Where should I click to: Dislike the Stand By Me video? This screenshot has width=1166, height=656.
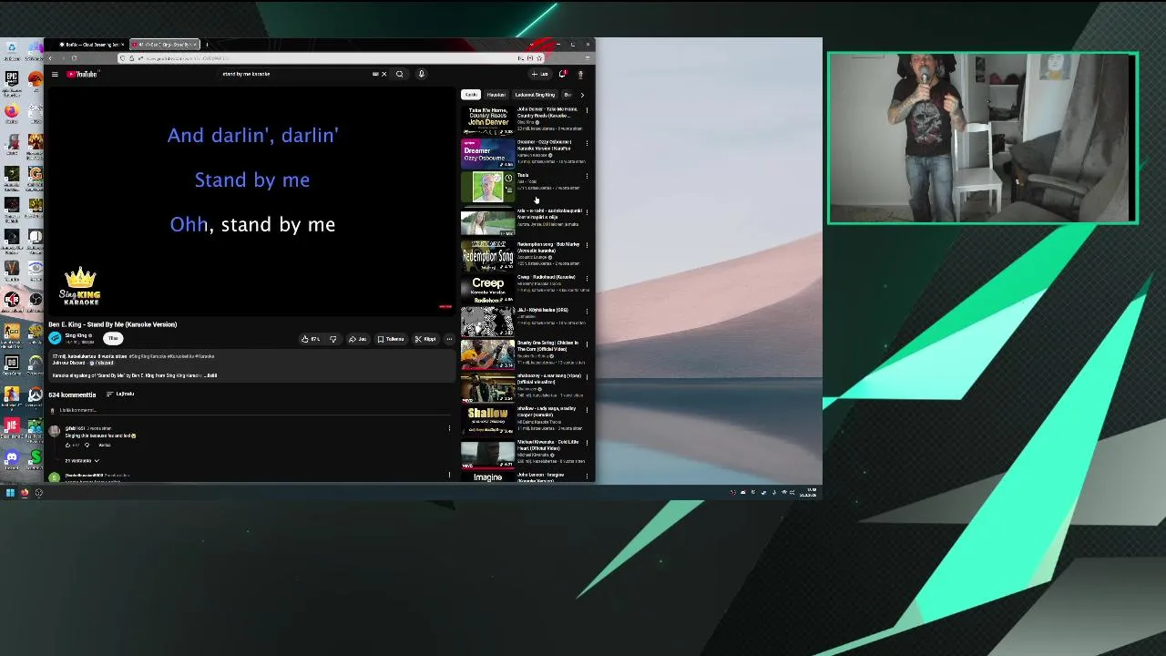[x=333, y=339]
